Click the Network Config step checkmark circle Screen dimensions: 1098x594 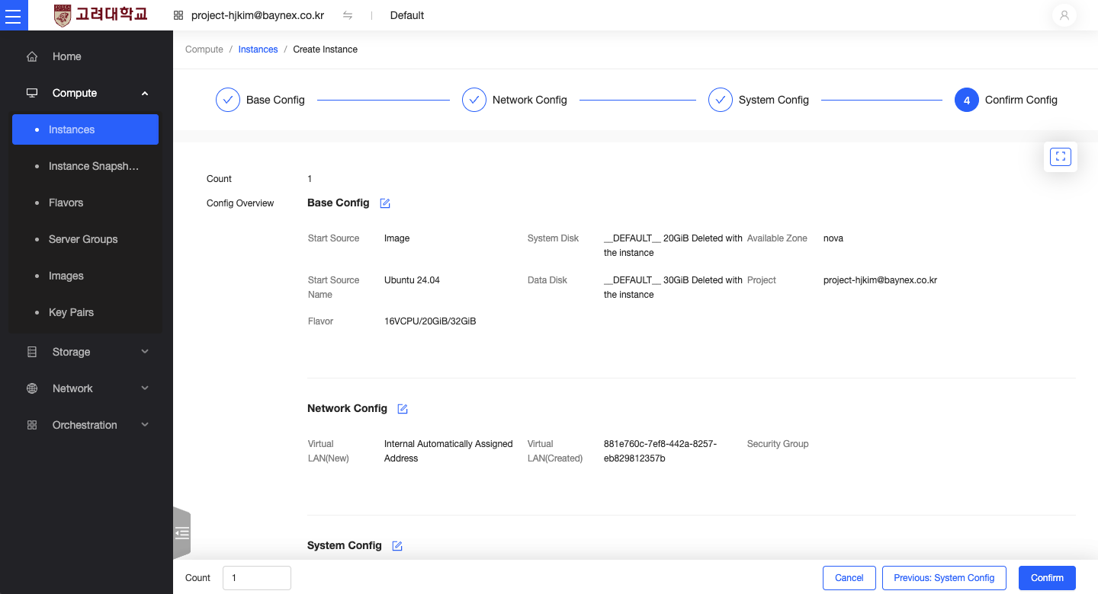point(474,100)
